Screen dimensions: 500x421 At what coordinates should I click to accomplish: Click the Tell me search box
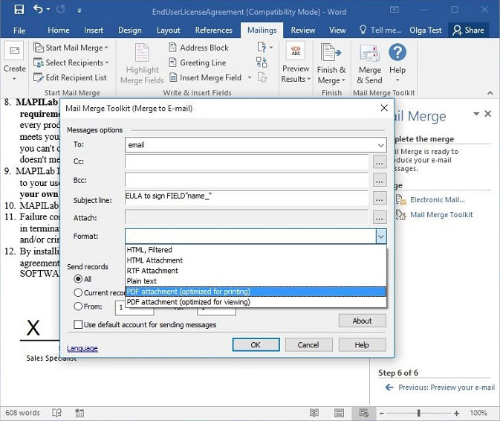click(x=380, y=30)
